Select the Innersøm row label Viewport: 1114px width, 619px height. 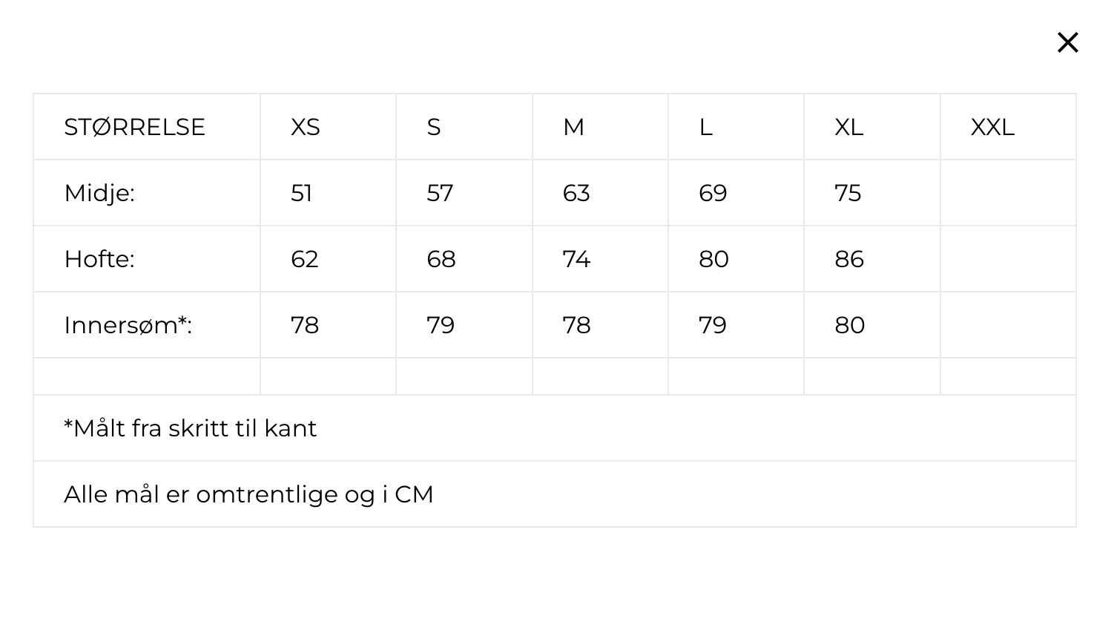(128, 325)
